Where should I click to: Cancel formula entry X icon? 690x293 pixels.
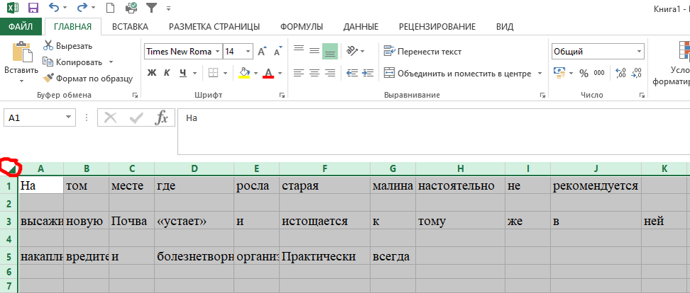click(x=111, y=117)
